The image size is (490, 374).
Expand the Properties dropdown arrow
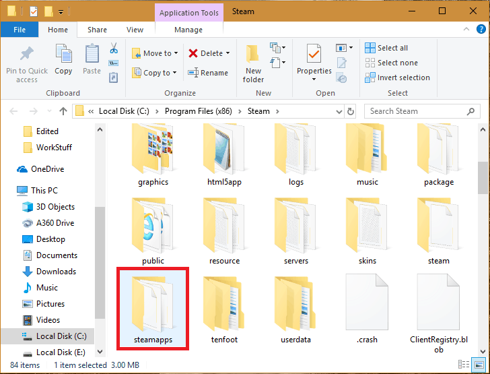[314, 80]
